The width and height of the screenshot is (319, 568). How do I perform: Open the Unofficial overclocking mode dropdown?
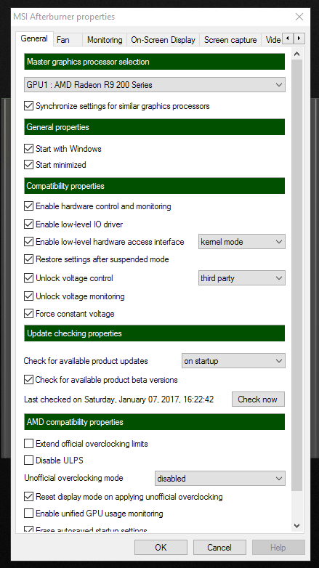220,478
